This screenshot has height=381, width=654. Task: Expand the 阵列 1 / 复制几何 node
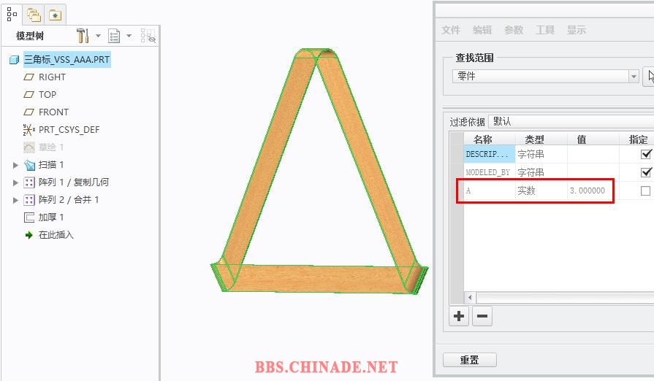15,182
